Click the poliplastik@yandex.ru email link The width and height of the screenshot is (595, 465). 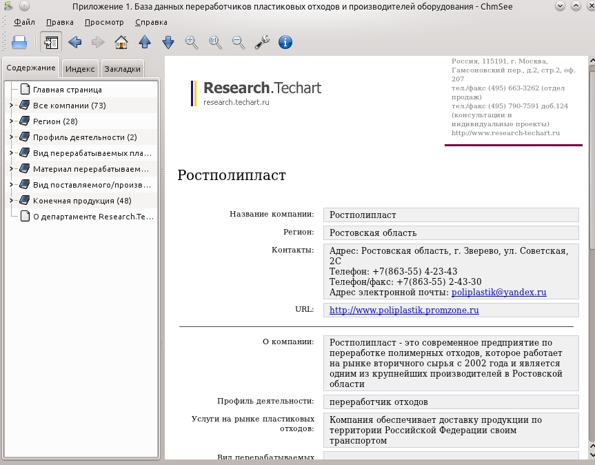point(498,293)
